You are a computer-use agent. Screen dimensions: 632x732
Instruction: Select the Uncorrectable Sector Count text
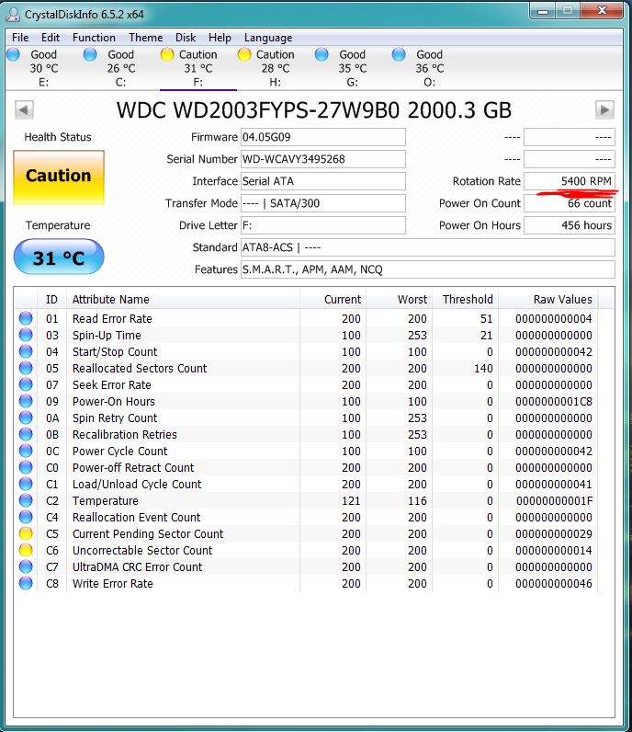(142, 551)
